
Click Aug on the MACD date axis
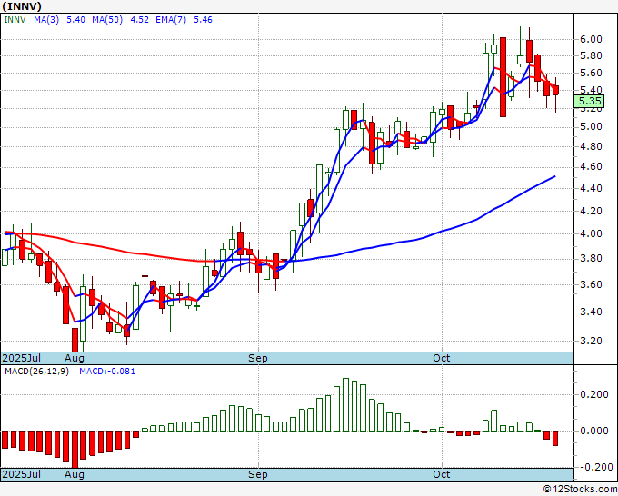(x=75, y=474)
